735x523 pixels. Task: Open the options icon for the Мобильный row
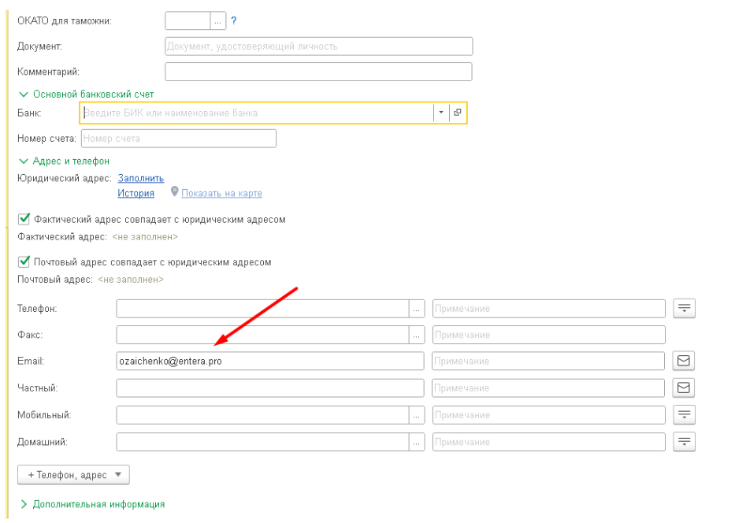pos(685,415)
